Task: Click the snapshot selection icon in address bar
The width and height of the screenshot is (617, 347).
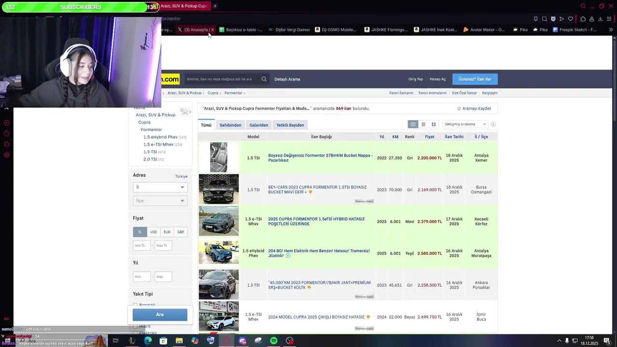Action: click(x=544, y=19)
